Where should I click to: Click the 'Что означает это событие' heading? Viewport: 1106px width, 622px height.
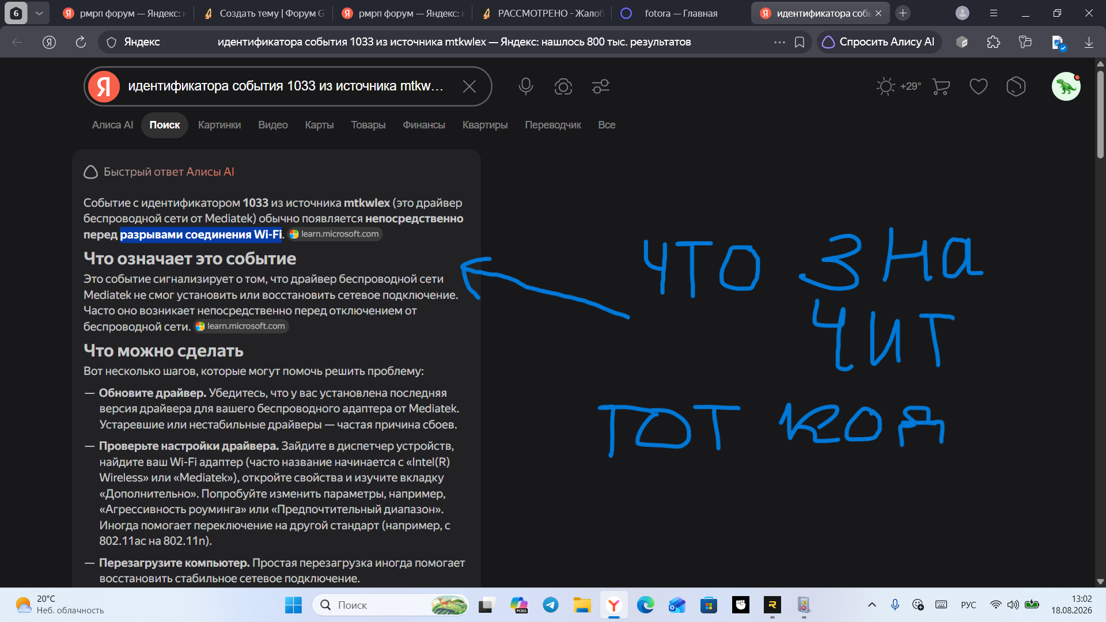pos(190,259)
